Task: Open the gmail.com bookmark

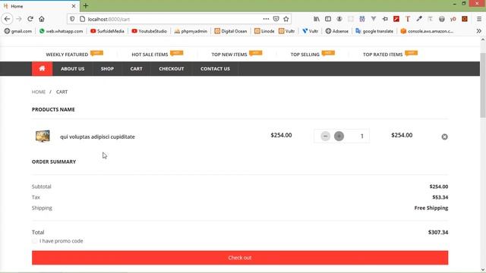Action: coord(18,31)
